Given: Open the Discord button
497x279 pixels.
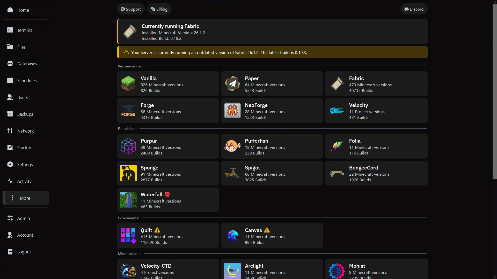Looking at the screenshot, I should 414,9.
